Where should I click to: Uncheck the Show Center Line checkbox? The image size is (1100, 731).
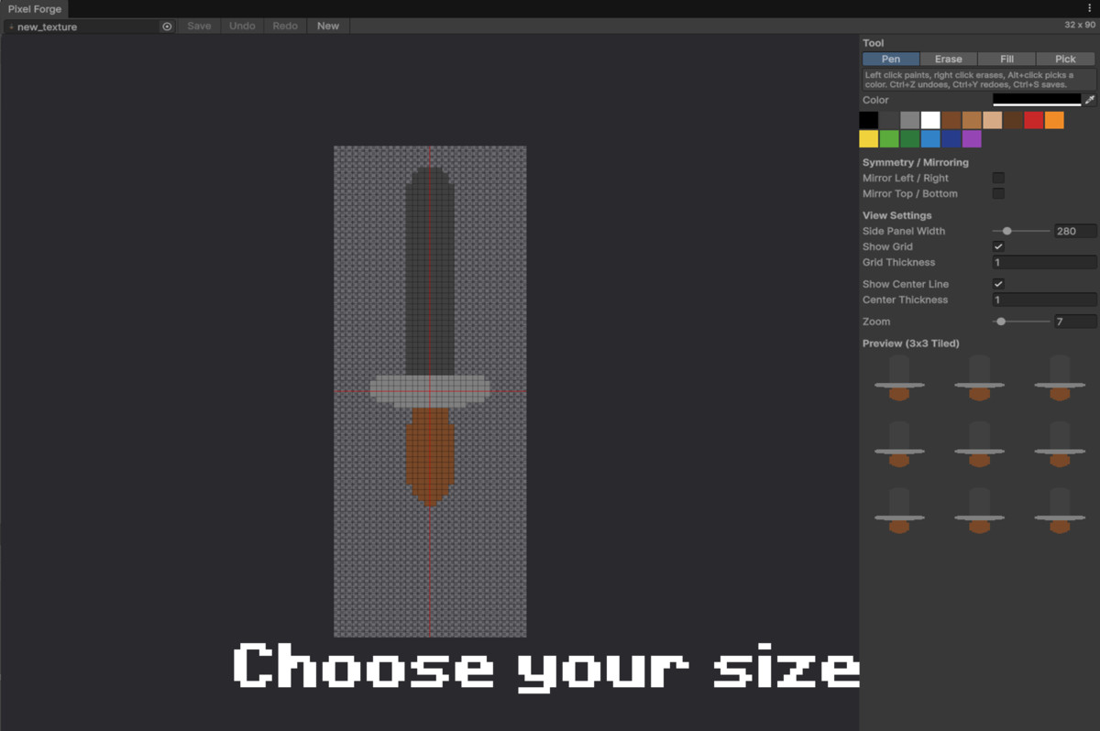[998, 284]
